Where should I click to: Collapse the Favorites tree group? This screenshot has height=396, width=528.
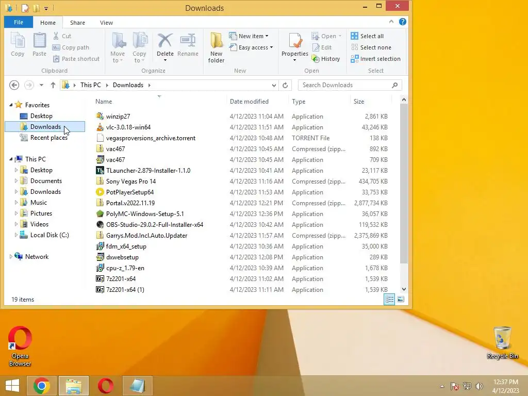click(11, 105)
